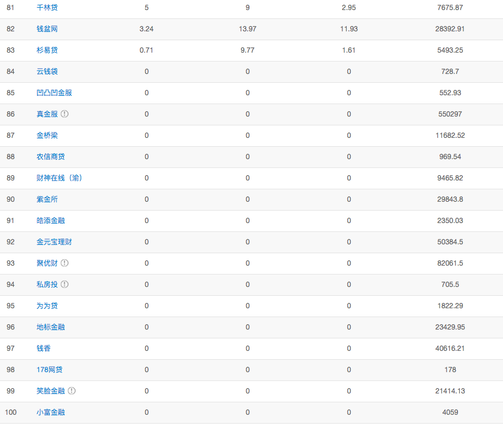Open the 金元宝理财 platform link
Screen dimensions: 503x426
[x=55, y=242]
